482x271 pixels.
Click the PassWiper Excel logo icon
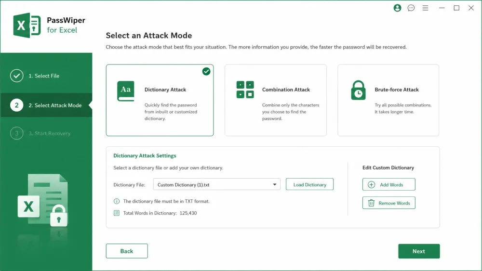pos(27,25)
